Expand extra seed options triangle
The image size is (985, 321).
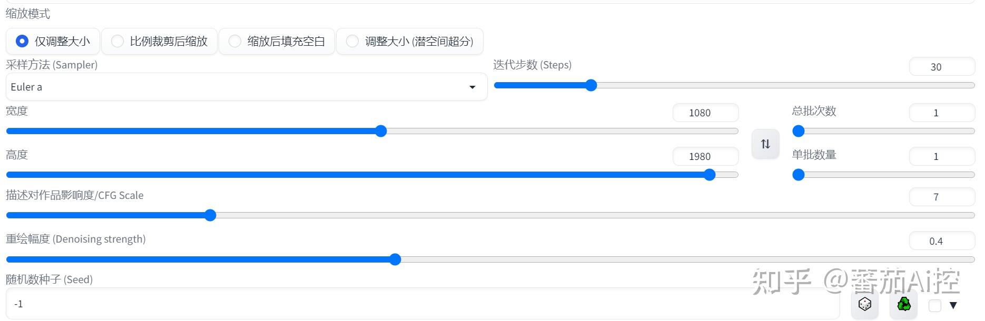point(953,305)
